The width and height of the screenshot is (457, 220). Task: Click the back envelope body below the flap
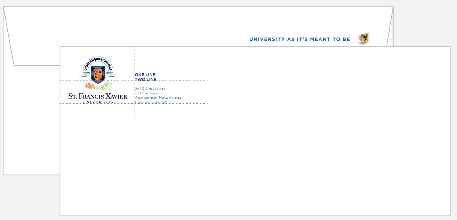click(31, 121)
